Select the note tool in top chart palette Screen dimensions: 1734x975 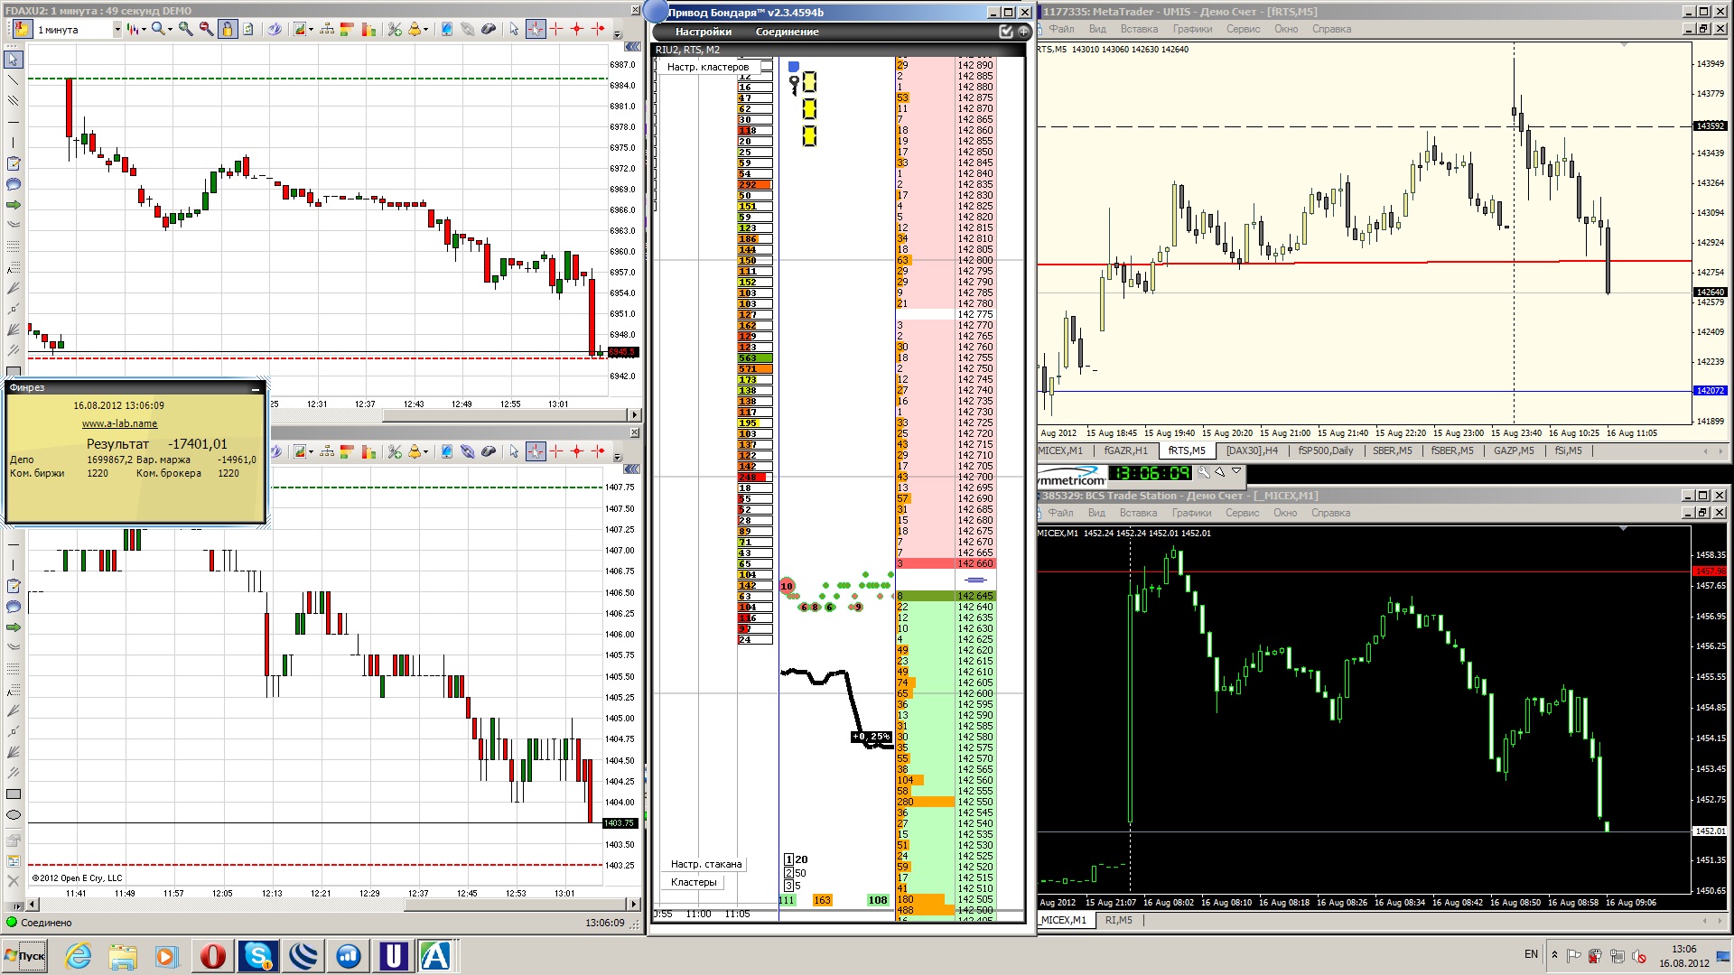click(13, 163)
